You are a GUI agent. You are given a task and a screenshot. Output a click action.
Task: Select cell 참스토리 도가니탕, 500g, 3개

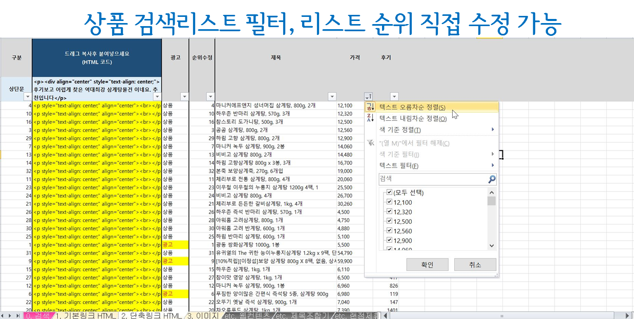coord(276,122)
